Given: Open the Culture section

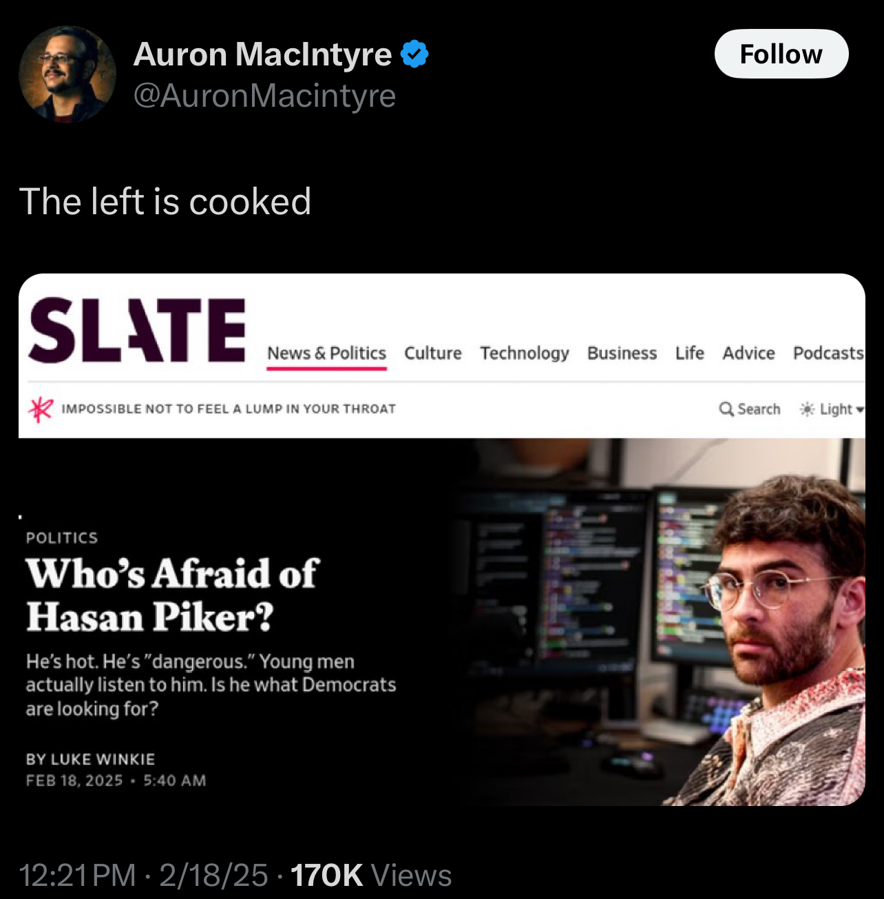Looking at the screenshot, I should [x=432, y=353].
